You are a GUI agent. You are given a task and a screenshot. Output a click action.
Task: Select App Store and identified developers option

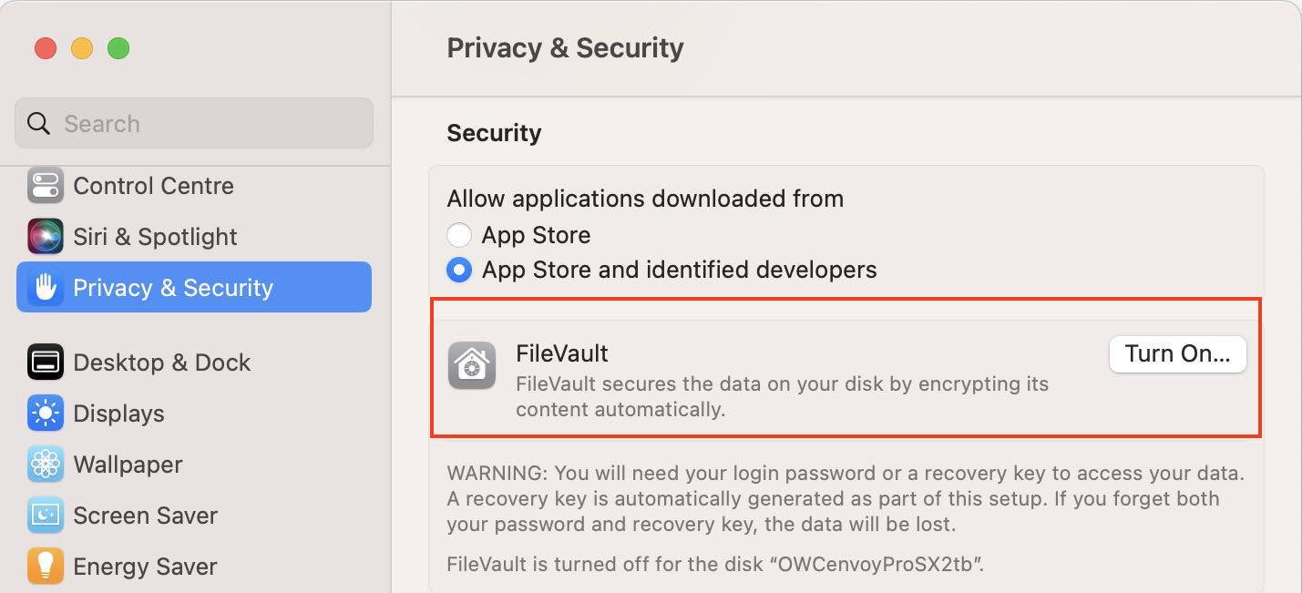[x=459, y=270]
